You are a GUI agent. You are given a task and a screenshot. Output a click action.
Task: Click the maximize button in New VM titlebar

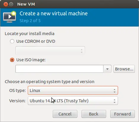(x=11, y=4)
